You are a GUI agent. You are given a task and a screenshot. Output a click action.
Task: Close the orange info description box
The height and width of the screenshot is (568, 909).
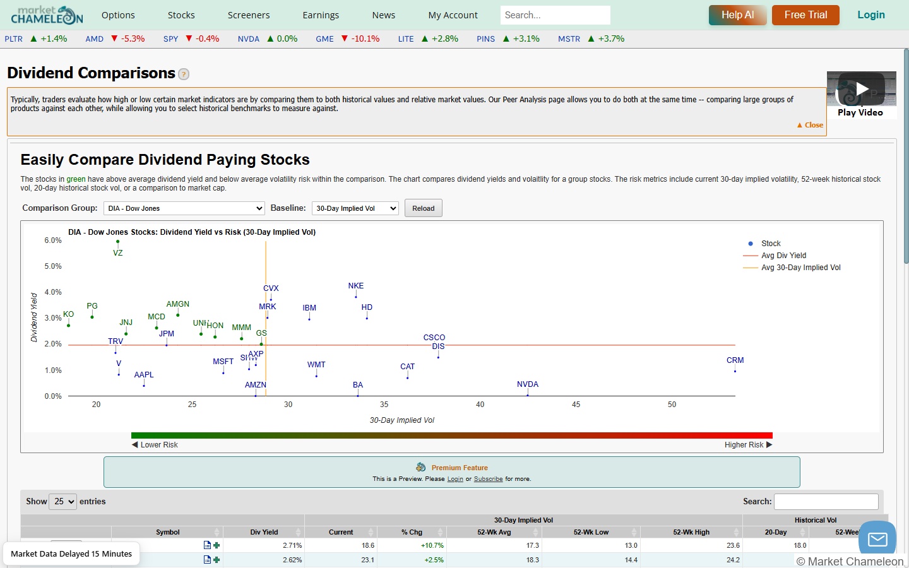click(x=811, y=125)
